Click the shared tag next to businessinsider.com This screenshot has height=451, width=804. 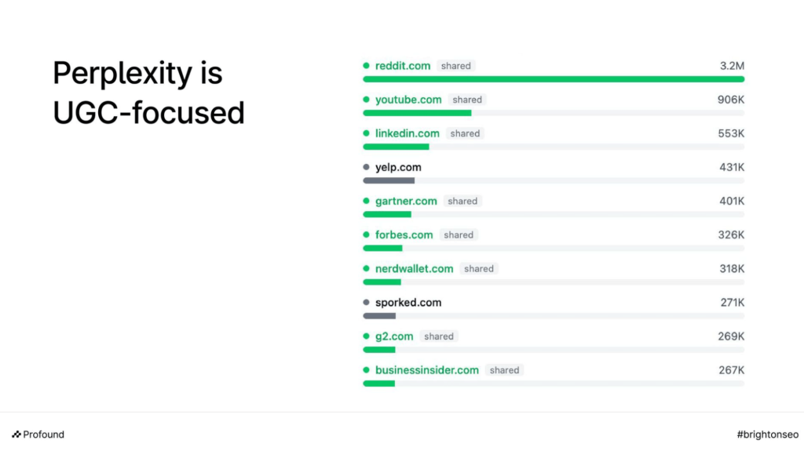coord(505,370)
